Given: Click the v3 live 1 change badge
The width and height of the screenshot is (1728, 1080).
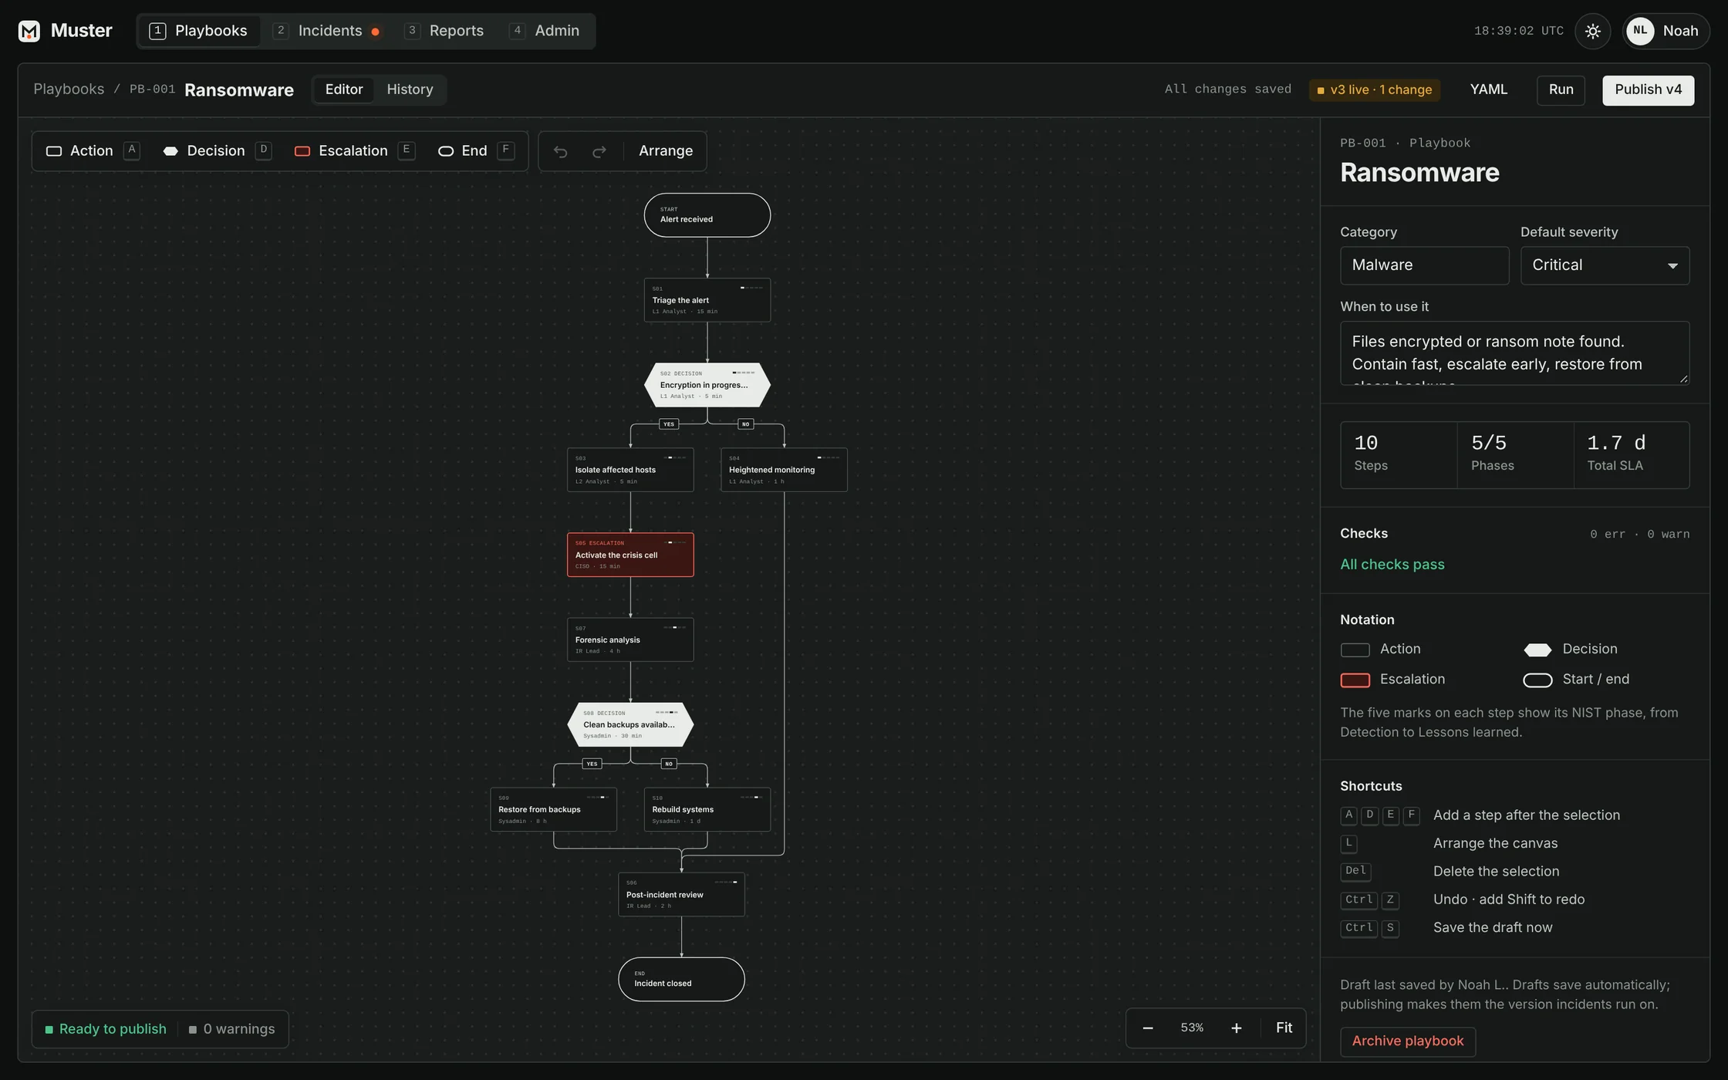Looking at the screenshot, I should click(1375, 90).
